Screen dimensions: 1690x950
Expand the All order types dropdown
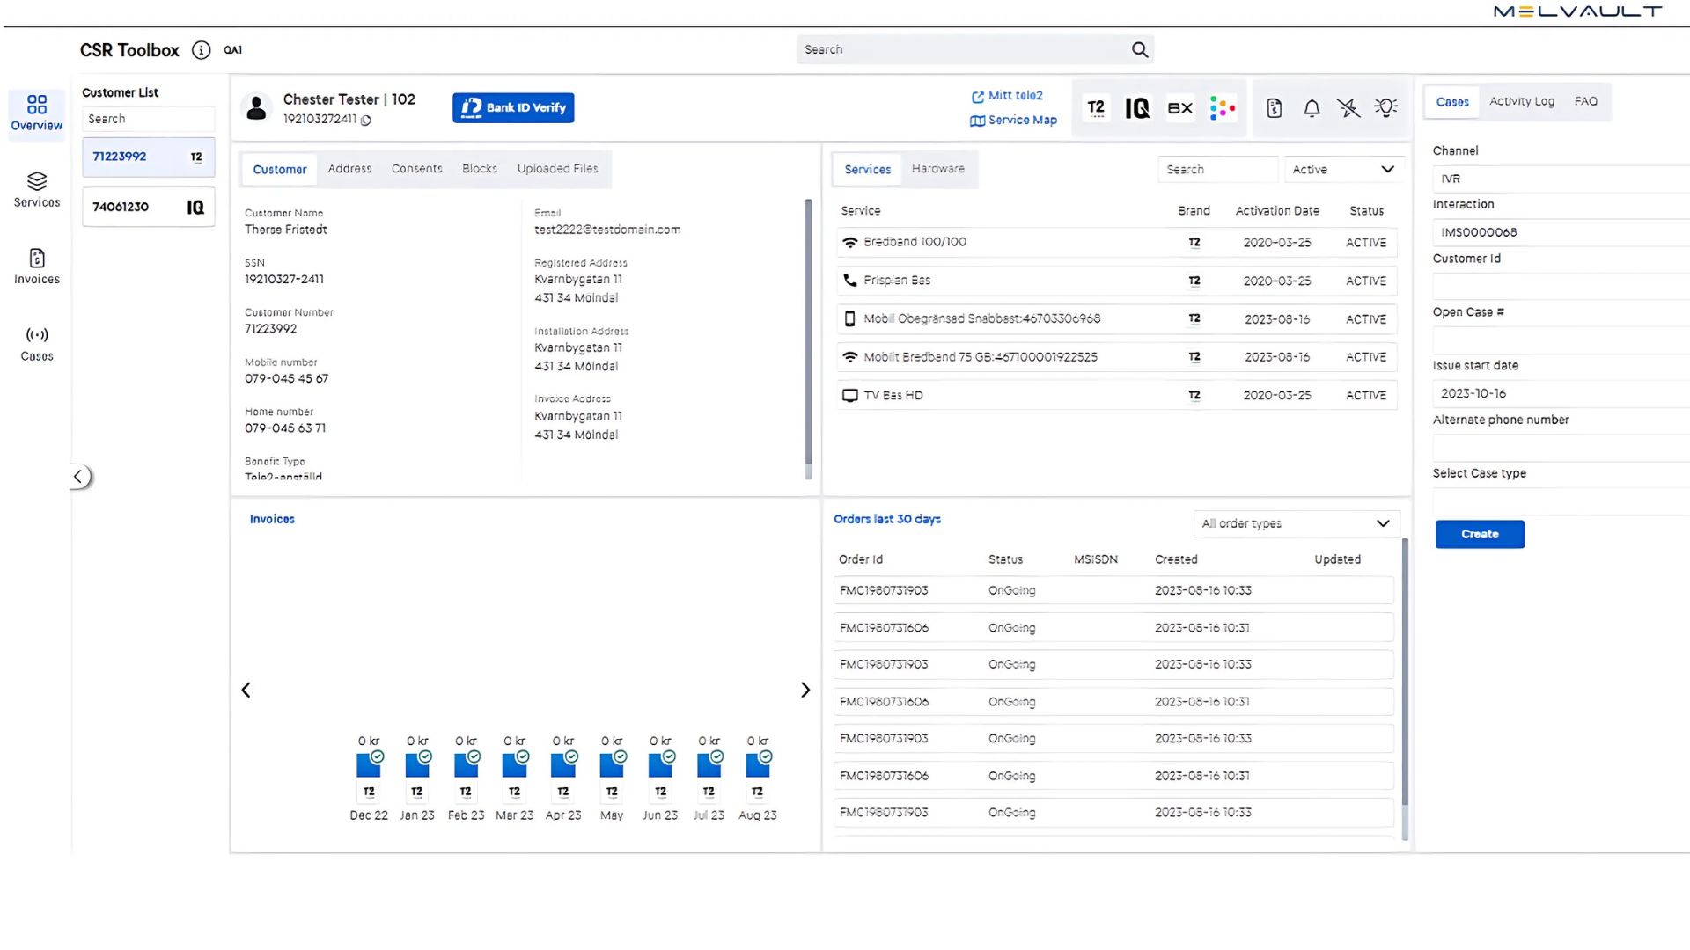point(1296,524)
